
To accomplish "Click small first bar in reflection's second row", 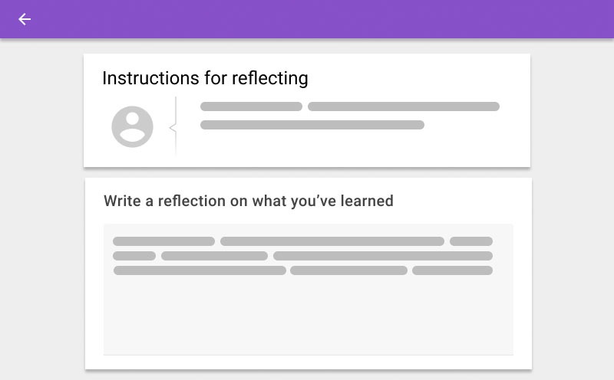I will pos(134,256).
